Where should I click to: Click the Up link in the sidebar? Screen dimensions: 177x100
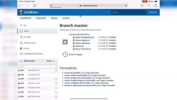[25, 25]
